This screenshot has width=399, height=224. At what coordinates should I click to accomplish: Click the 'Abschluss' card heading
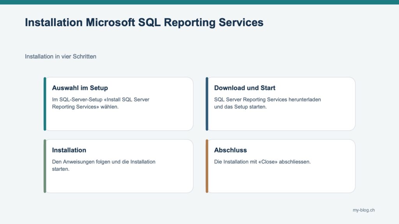tap(230, 150)
